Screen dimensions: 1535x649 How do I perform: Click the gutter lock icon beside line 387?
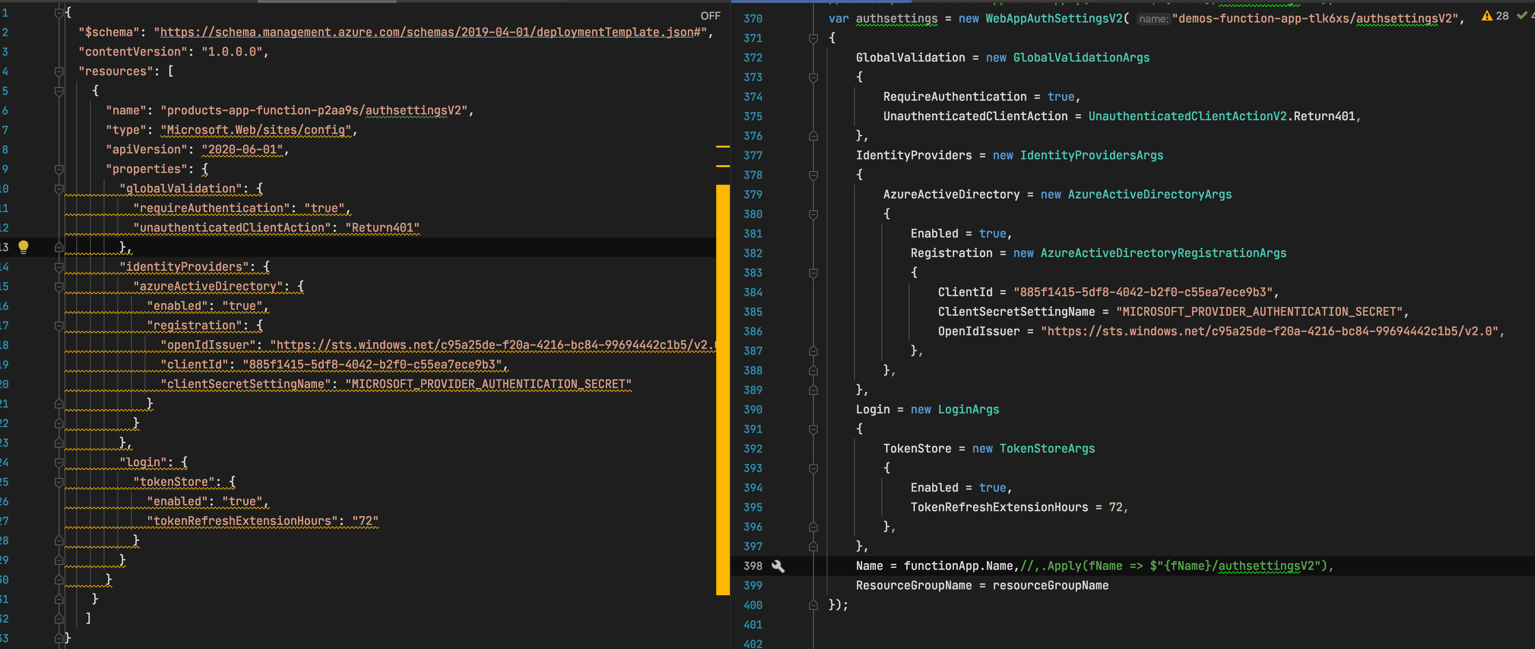pyautogui.click(x=813, y=350)
